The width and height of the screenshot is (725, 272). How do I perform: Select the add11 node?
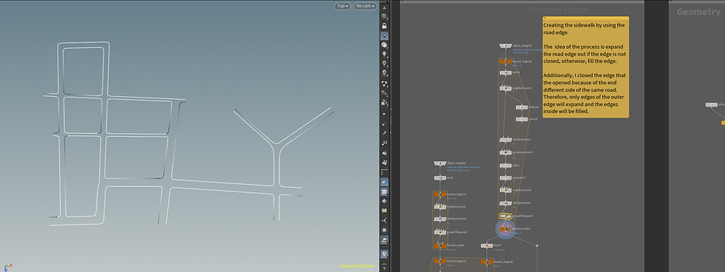(x=505, y=165)
